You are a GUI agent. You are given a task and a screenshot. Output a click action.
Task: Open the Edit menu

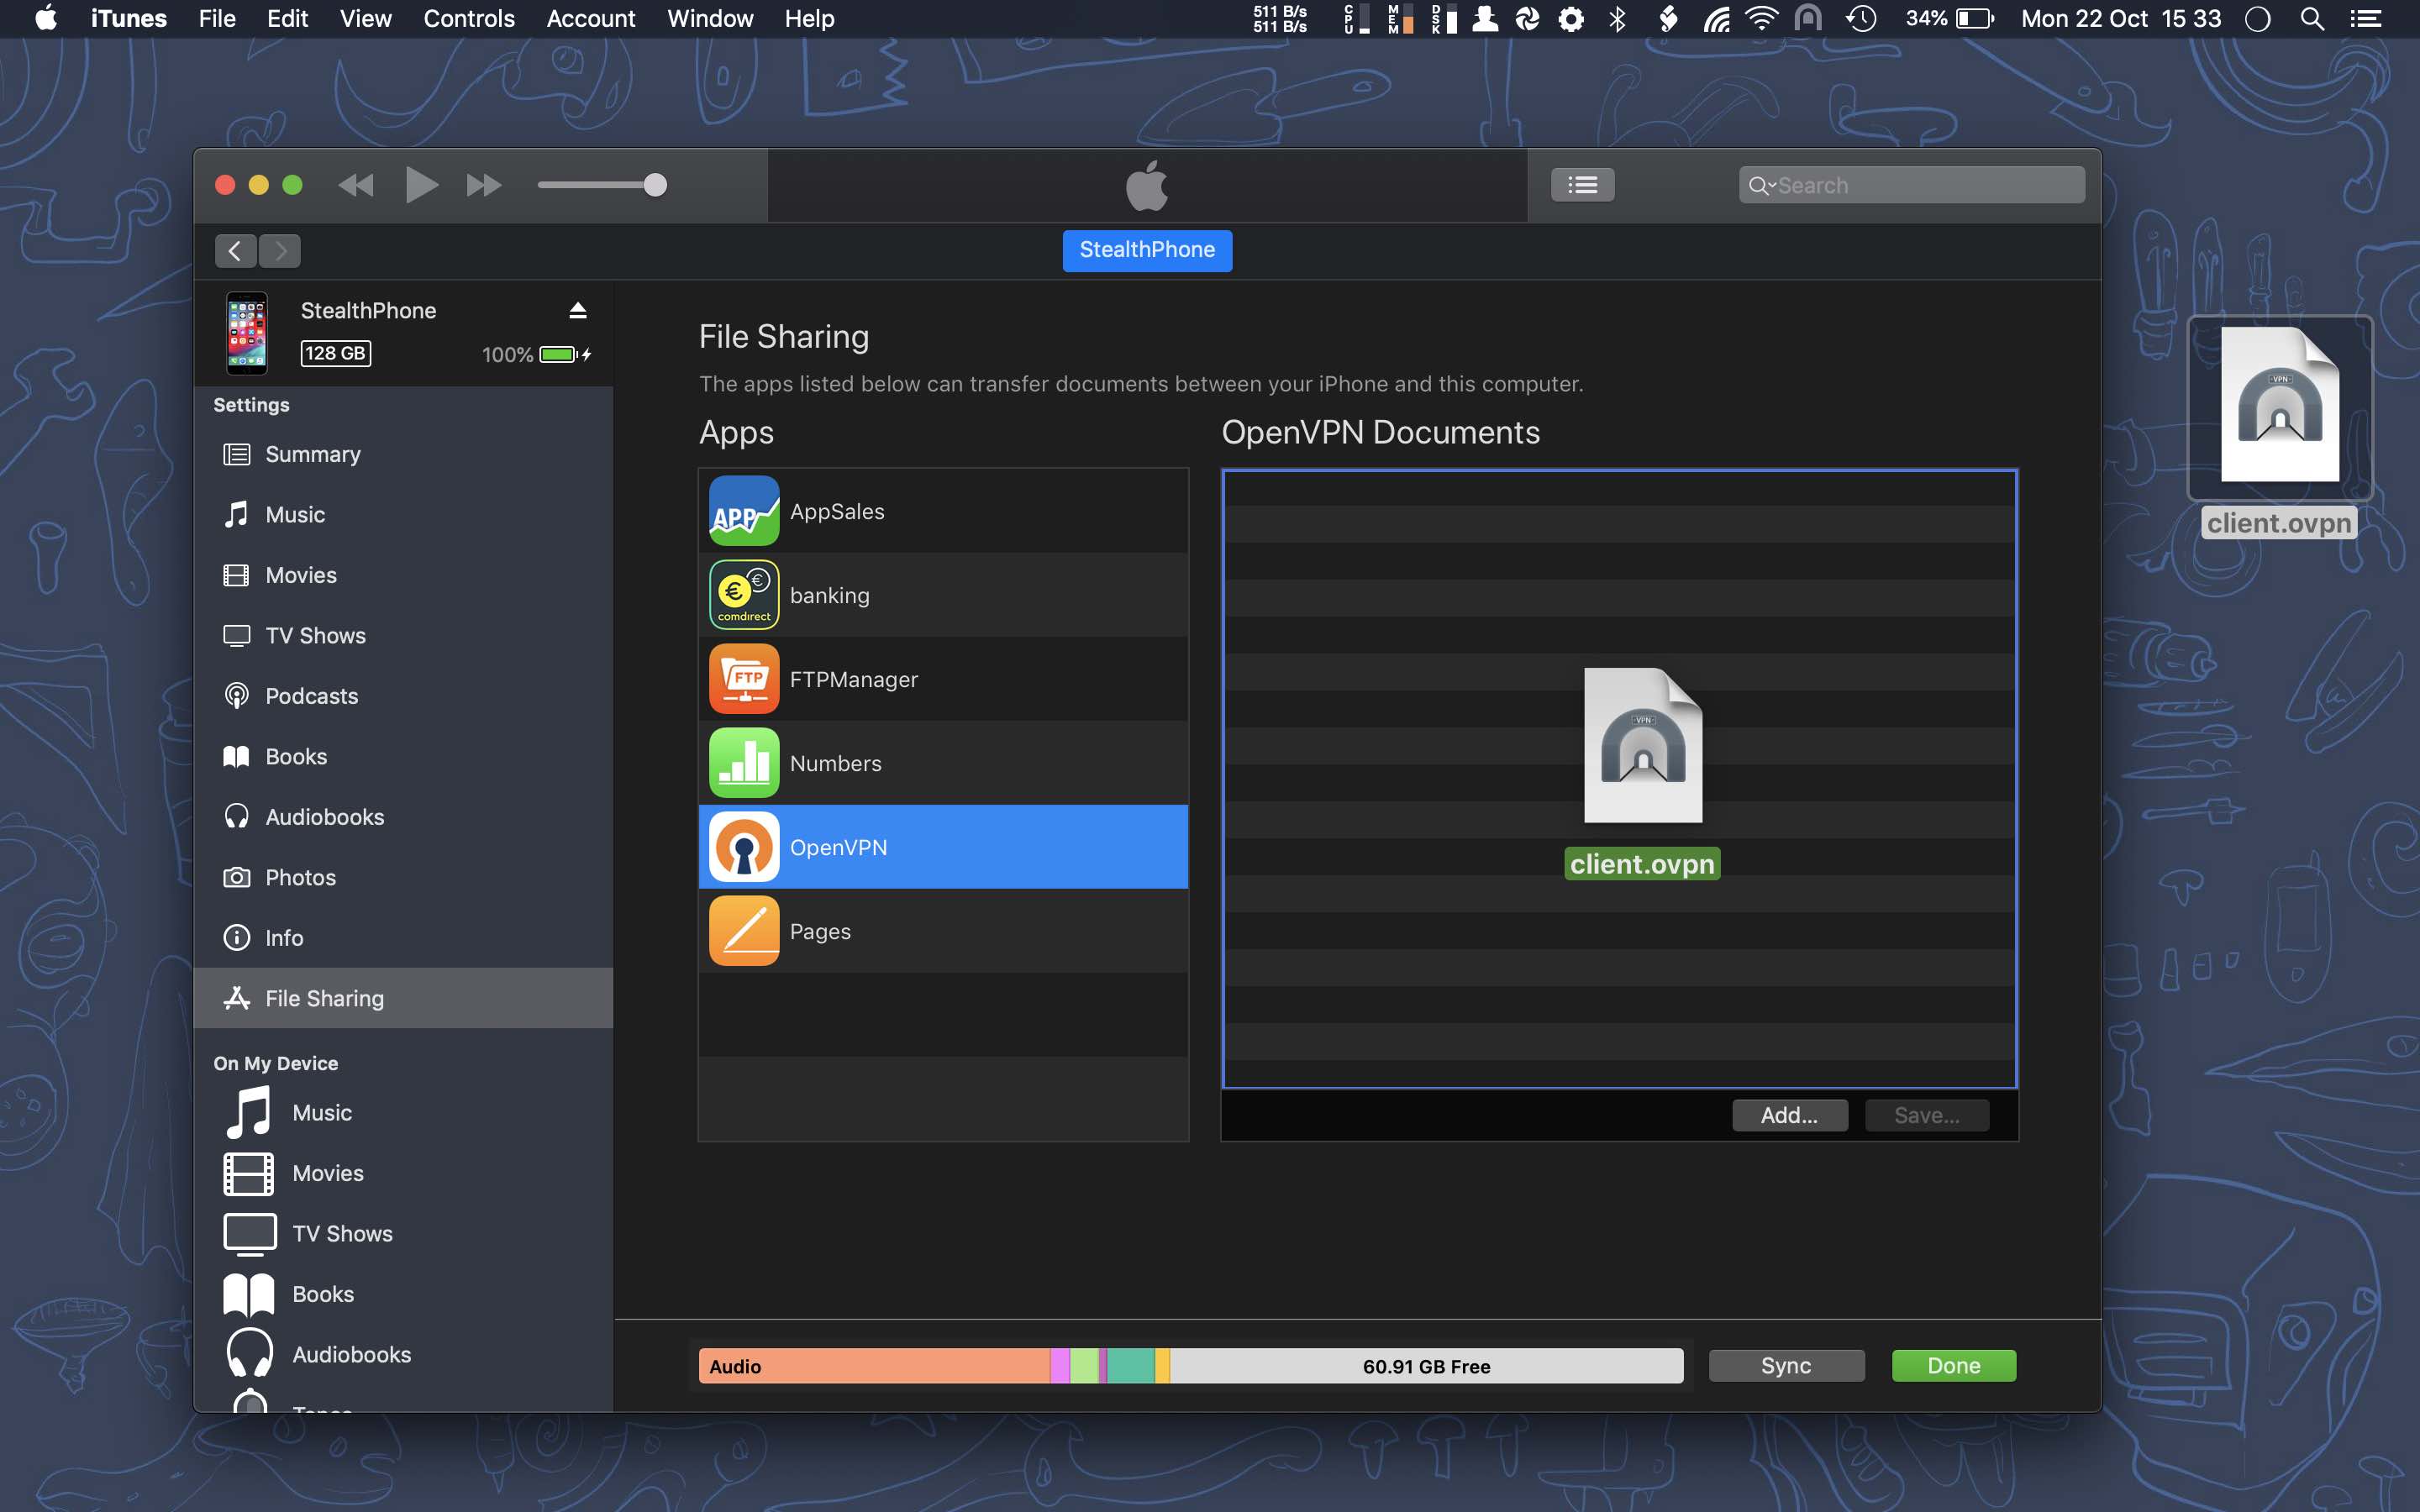coord(287,19)
